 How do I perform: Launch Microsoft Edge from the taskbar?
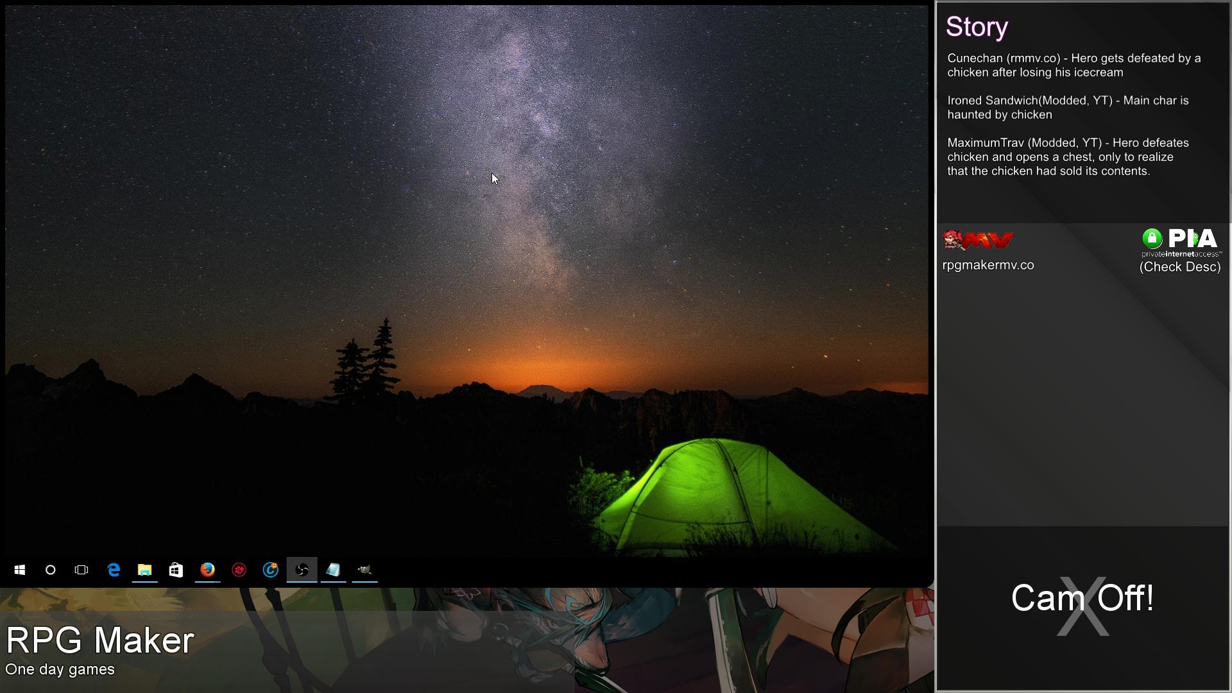coord(114,570)
